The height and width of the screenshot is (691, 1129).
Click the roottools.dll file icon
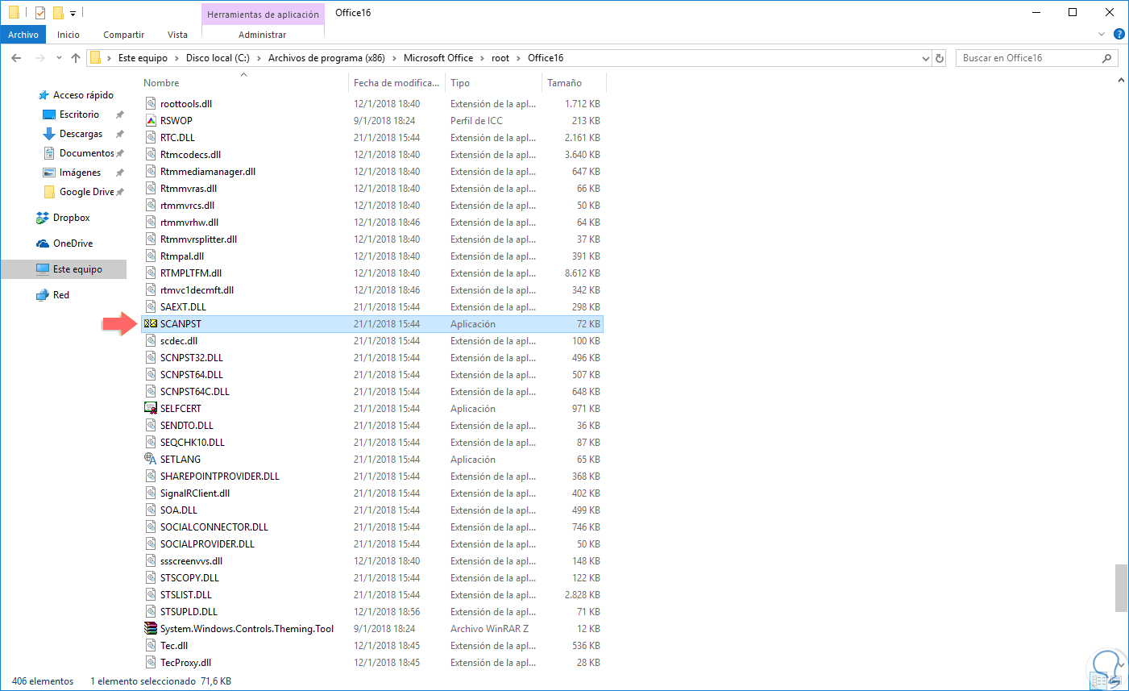151,104
